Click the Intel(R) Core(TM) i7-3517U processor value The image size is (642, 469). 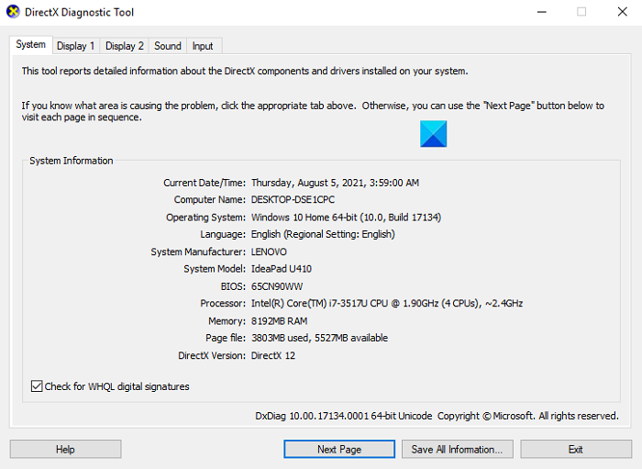pos(387,304)
